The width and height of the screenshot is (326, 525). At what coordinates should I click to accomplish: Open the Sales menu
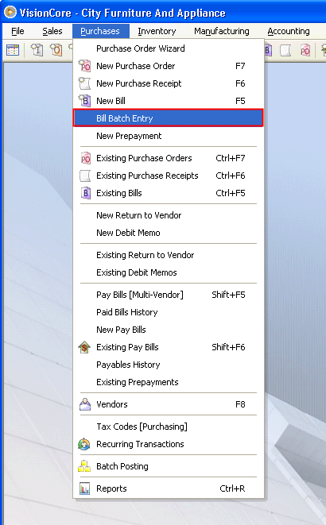click(52, 31)
